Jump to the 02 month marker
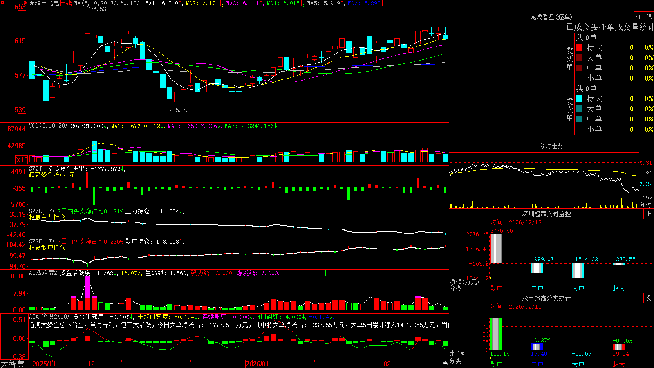654x368 pixels. (387, 364)
